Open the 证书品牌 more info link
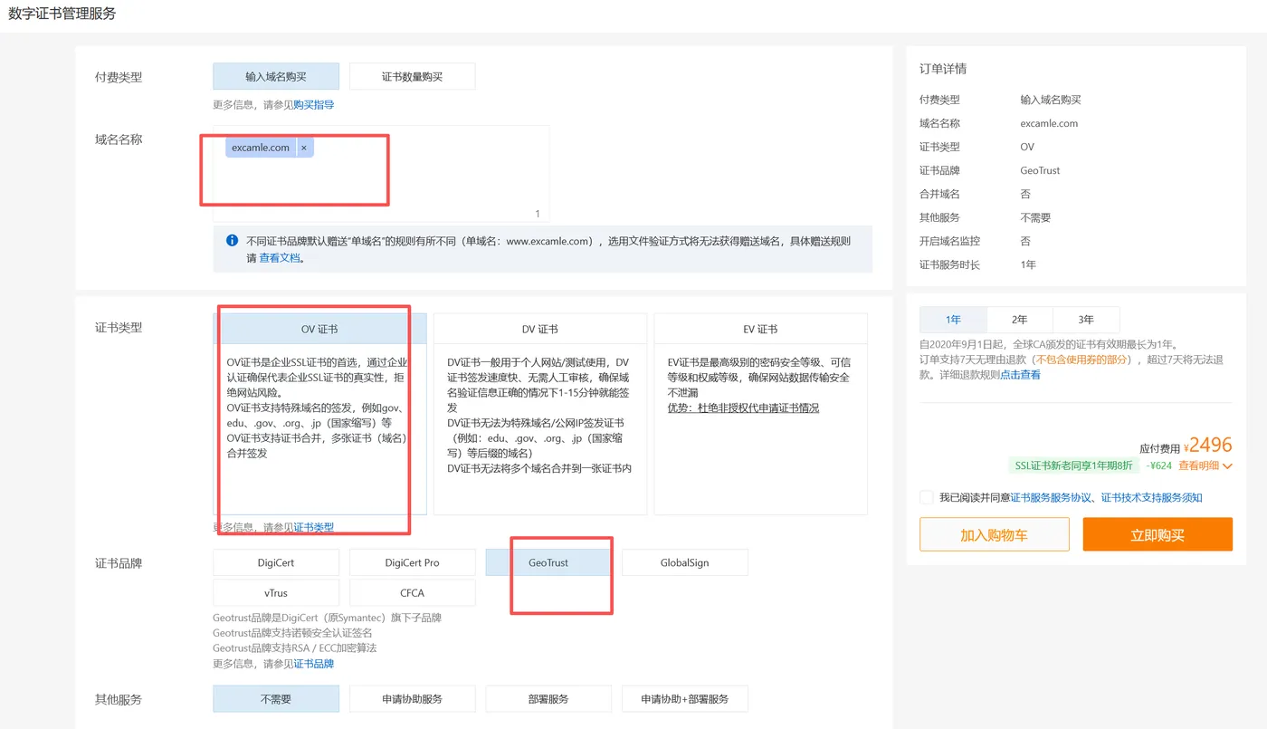This screenshot has height=729, width=1267. point(313,664)
